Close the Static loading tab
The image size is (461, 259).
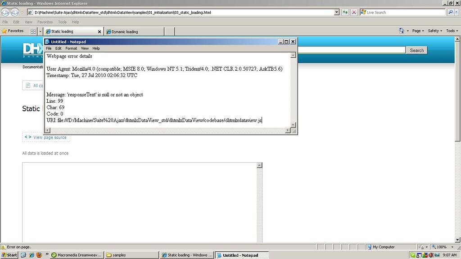[x=99, y=32]
